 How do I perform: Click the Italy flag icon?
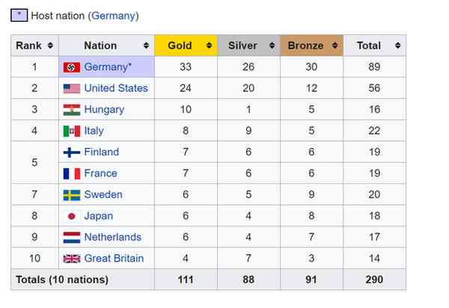click(x=72, y=131)
